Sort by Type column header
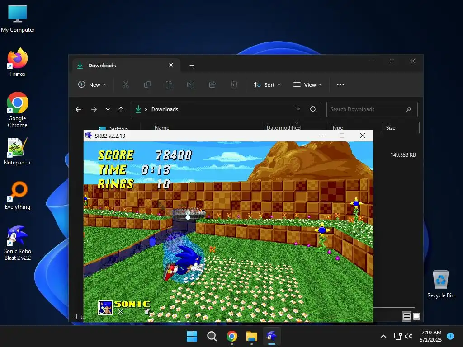The height and width of the screenshot is (347, 463). pyautogui.click(x=337, y=127)
